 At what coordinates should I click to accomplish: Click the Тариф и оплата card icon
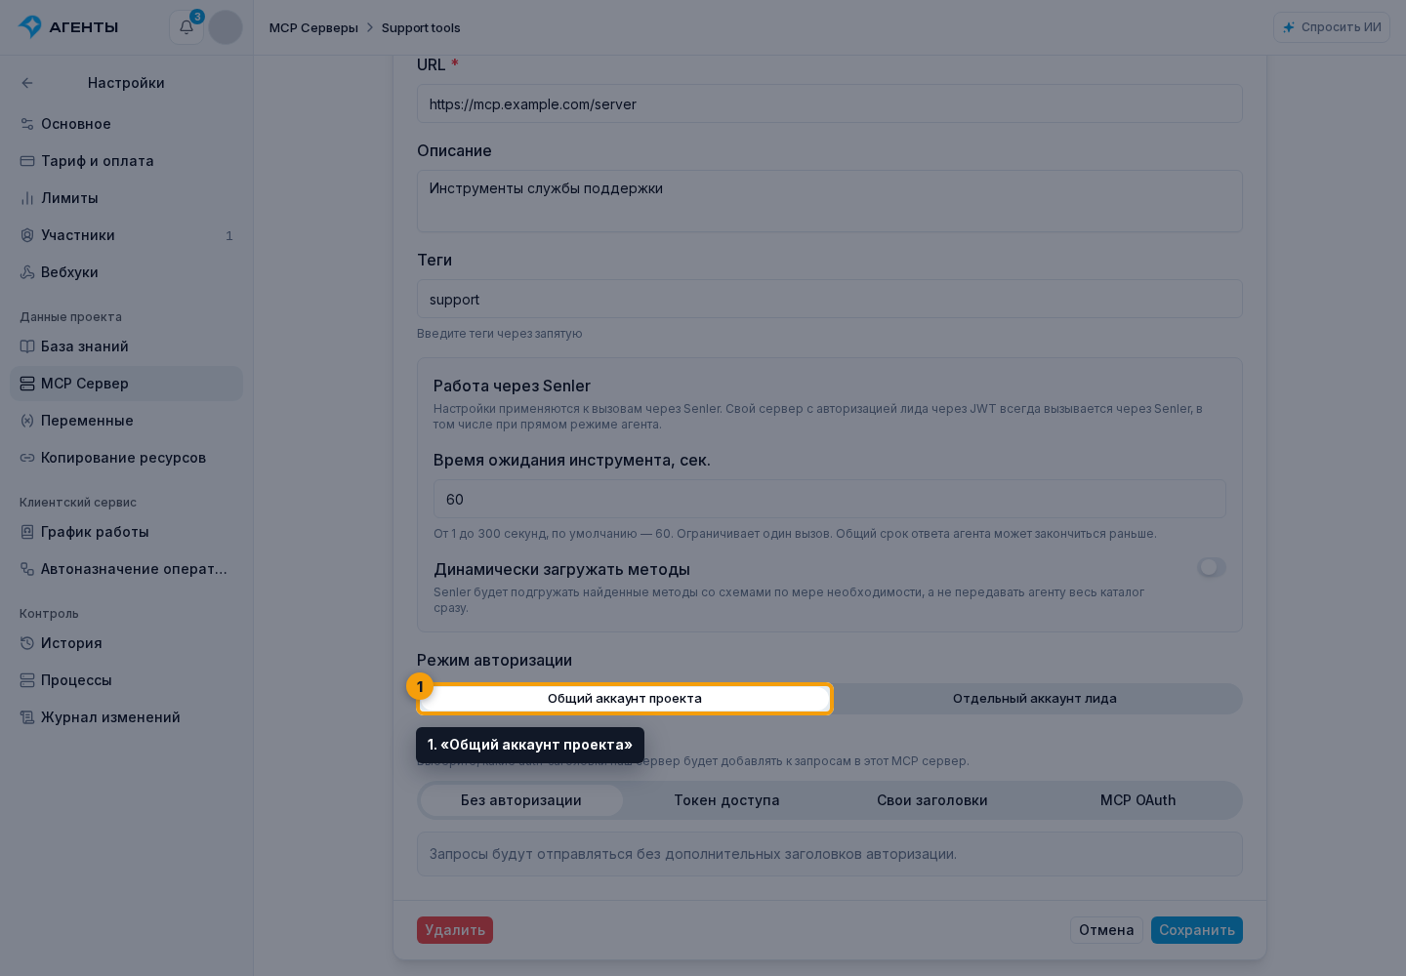(27, 161)
